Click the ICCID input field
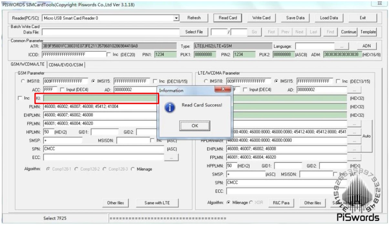The width and height of the screenshot is (390, 225). (74, 54)
